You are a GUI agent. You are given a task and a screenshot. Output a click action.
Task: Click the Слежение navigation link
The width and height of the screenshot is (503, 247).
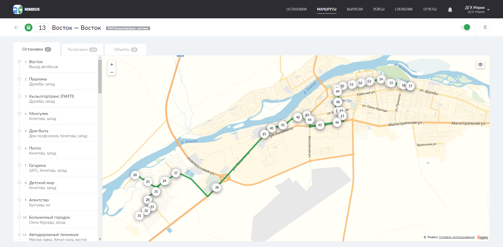pyautogui.click(x=404, y=9)
